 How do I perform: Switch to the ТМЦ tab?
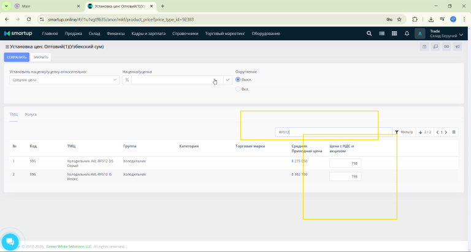pos(13,114)
